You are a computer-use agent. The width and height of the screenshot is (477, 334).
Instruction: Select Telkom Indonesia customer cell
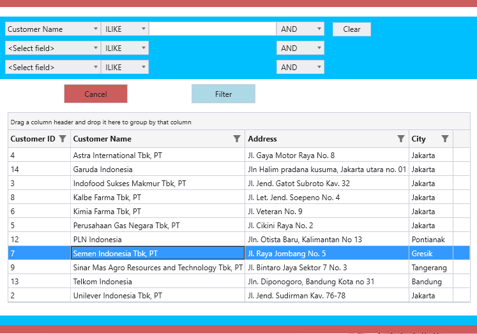click(x=158, y=281)
